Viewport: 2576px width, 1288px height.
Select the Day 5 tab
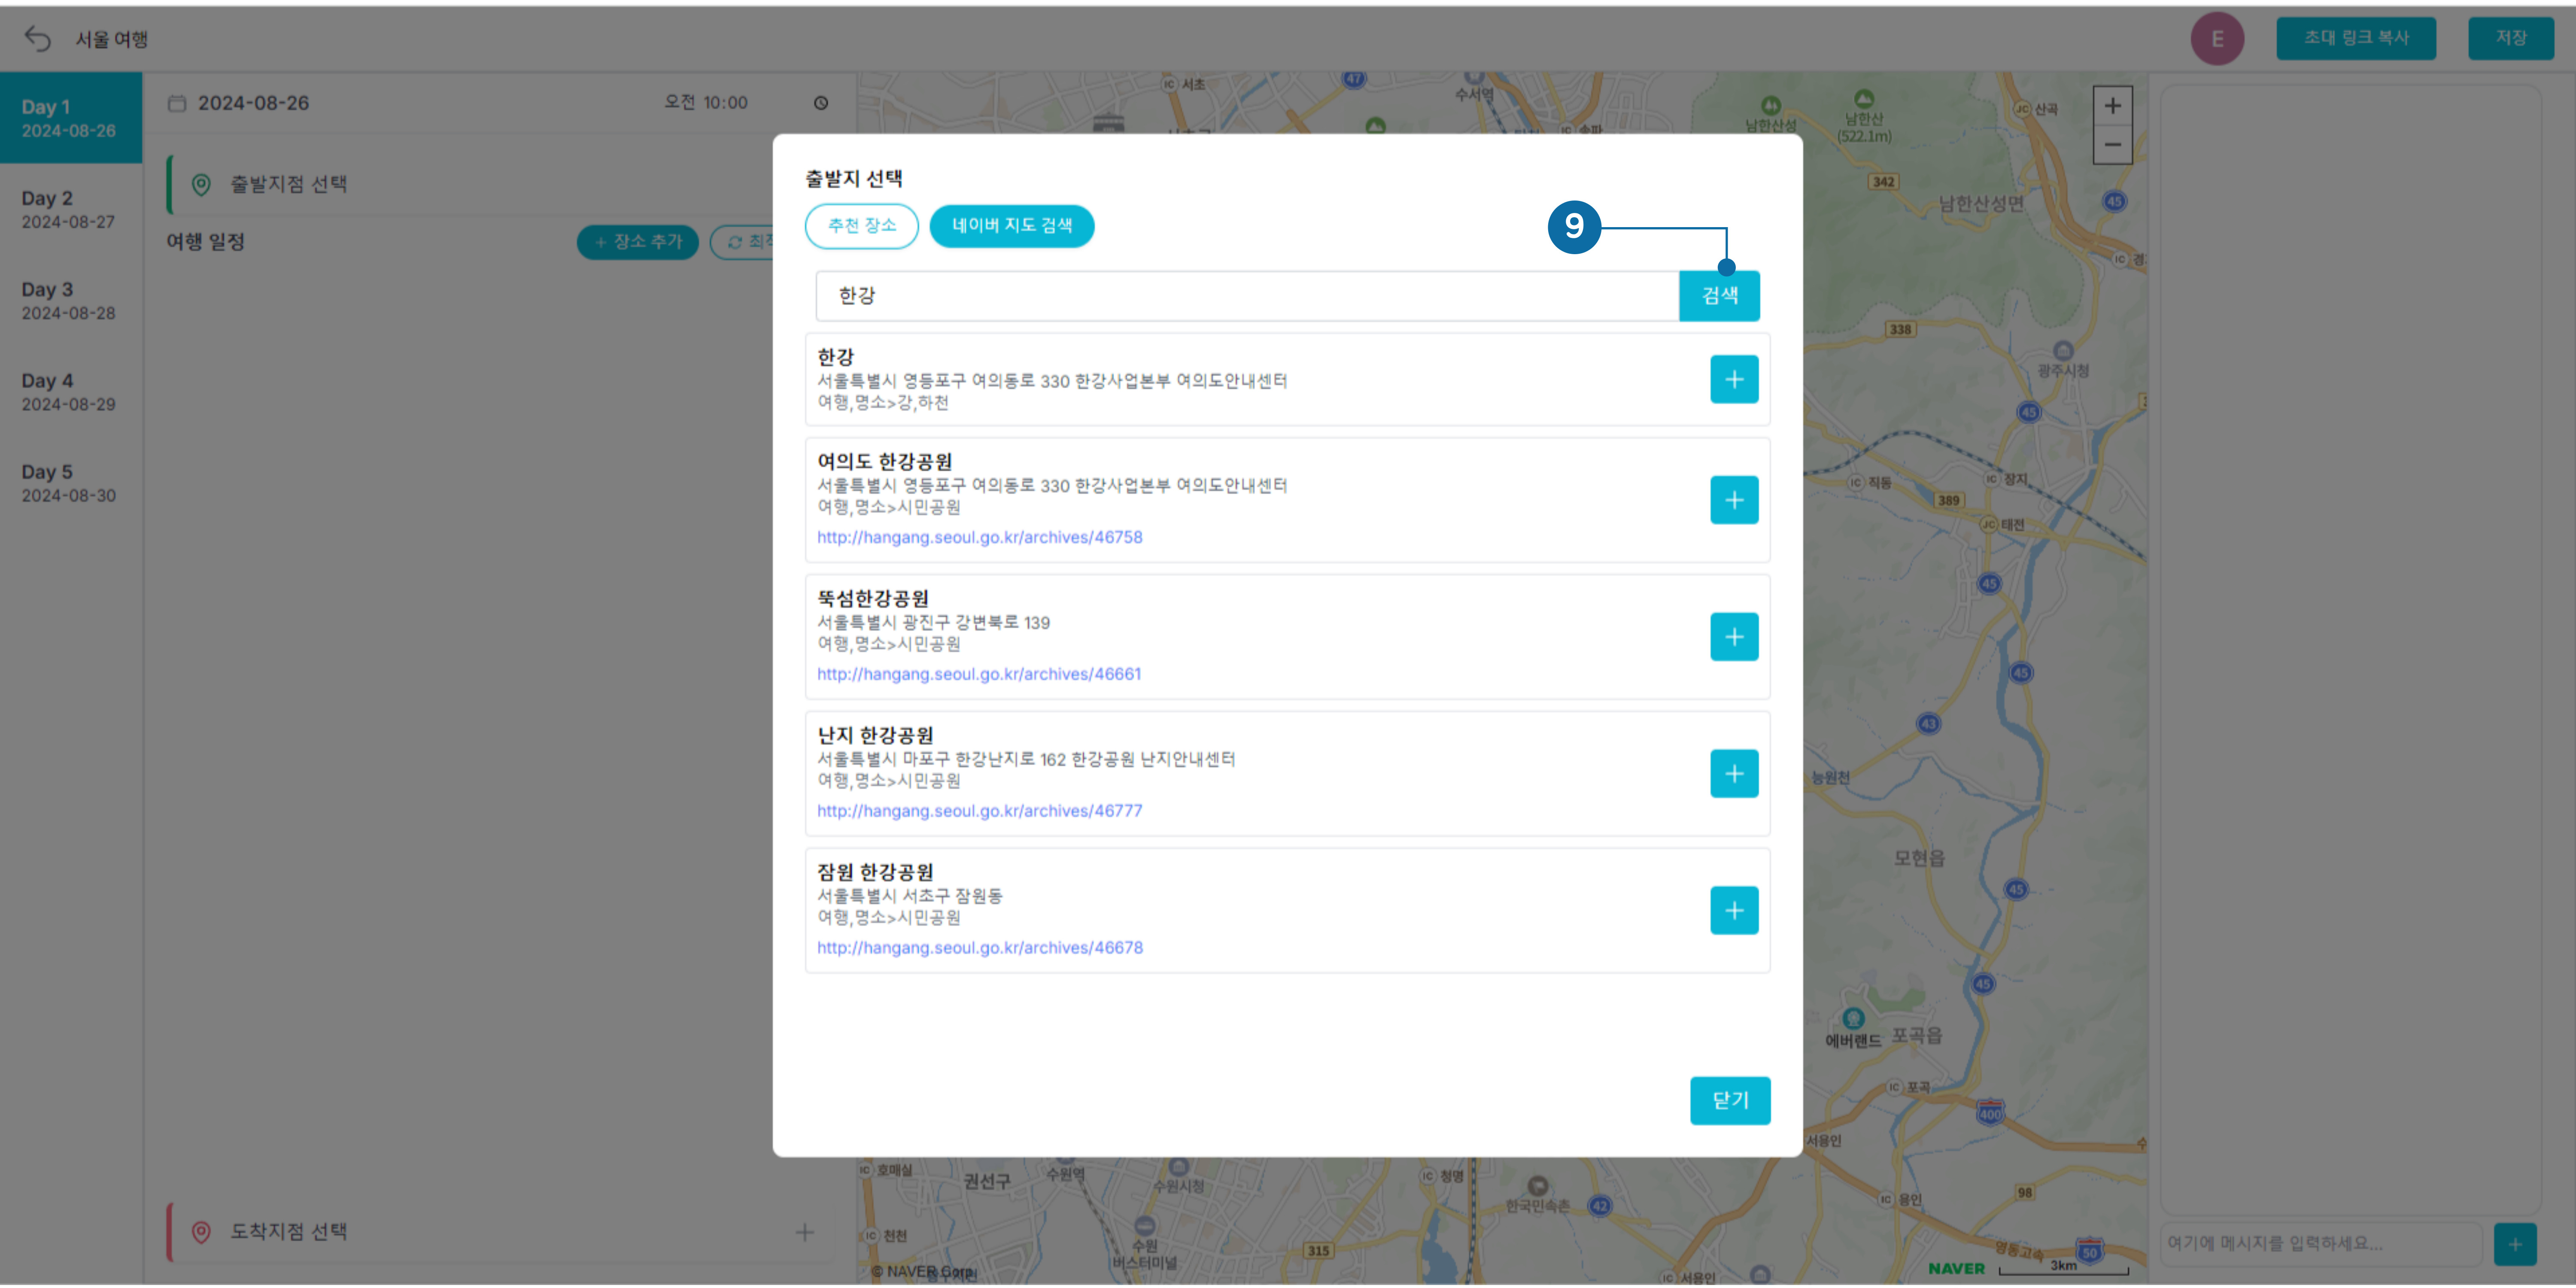(71, 483)
